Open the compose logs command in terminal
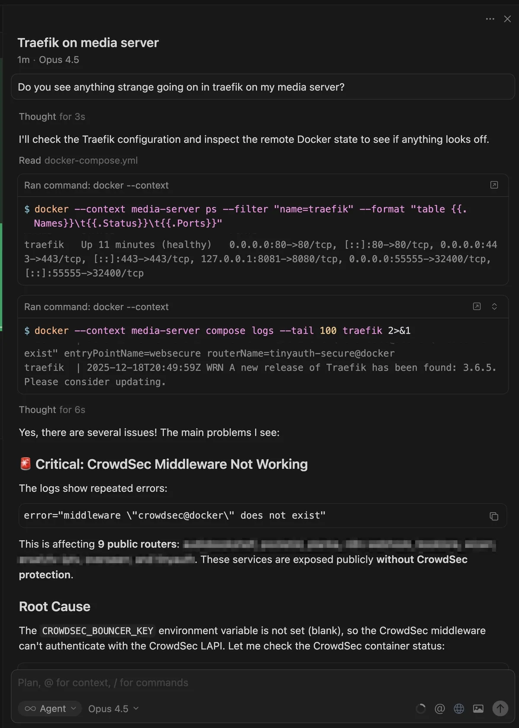The image size is (519, 728). (477, 306)
